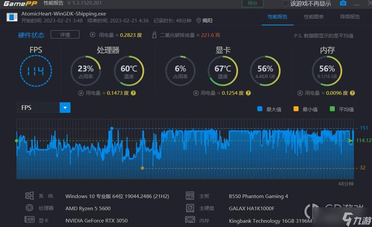Click the GALAX HA1K1000F disk entry
This screenshot has width=372, height=227.
(251, 208)
